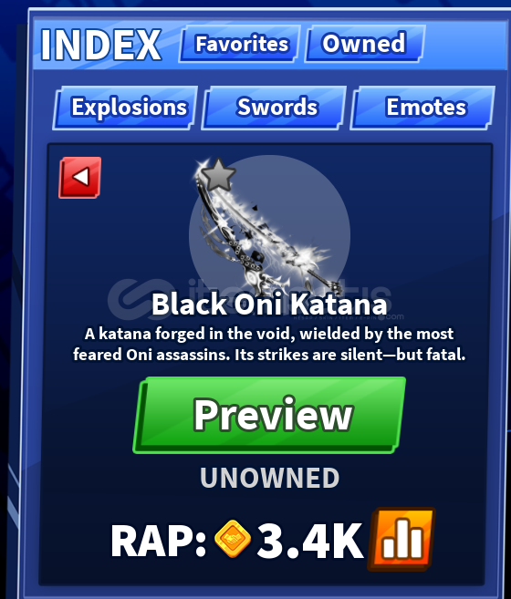Select the Explosions category
Image resolution: width=511 pixels, height=599 pixels.
[x=125, y=108]
